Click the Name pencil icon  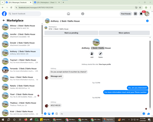pyautogui.click(x=100, y=54)
